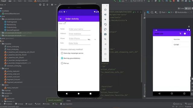Collapse the layout folder
Viewport: 193px width, 108px height.
[1, 68]
